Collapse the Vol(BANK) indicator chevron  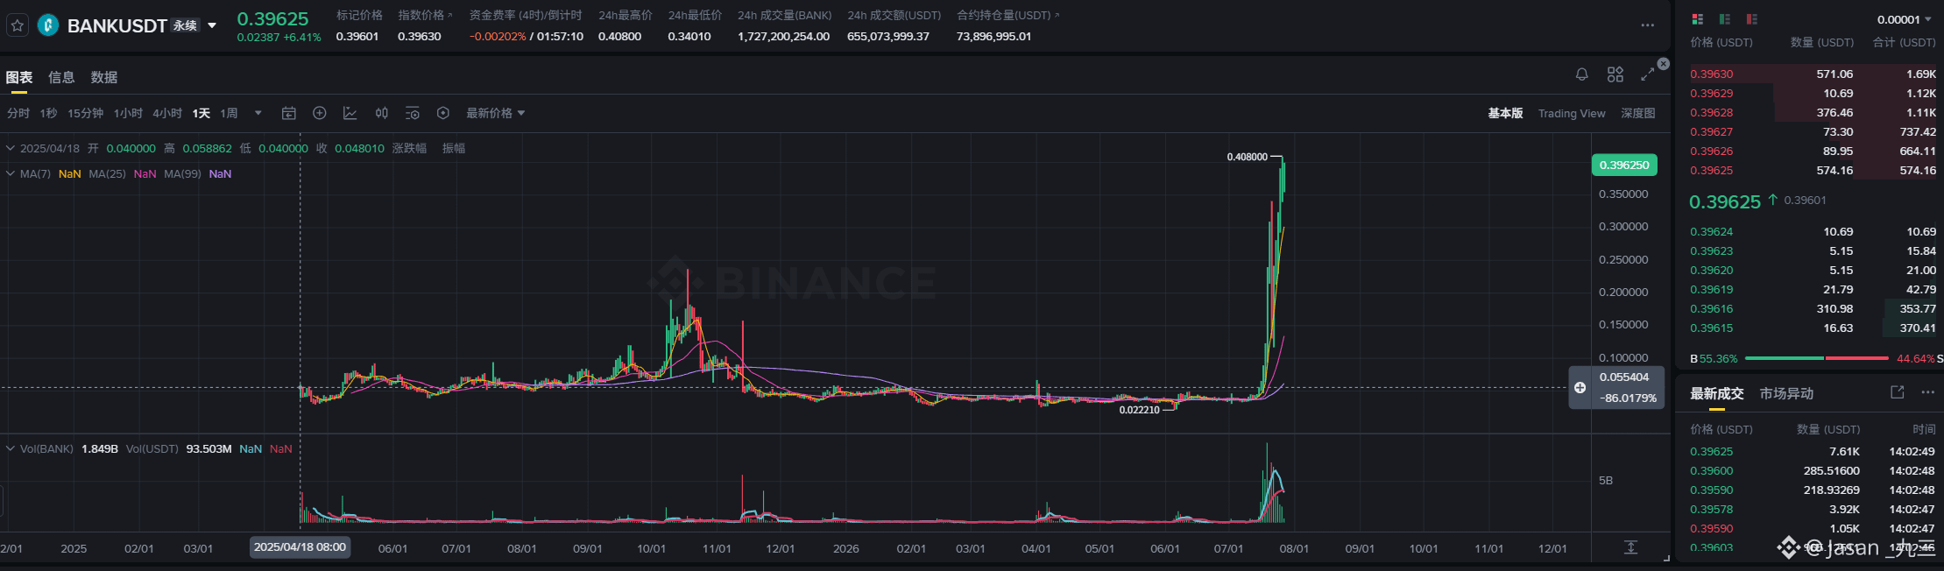click(11, 448)
